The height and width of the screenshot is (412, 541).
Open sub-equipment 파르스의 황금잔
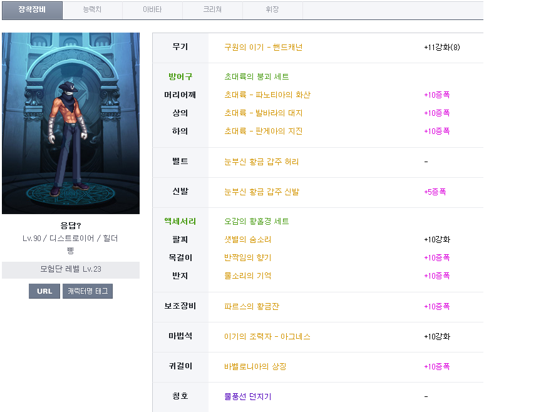(x=252, y=307)
